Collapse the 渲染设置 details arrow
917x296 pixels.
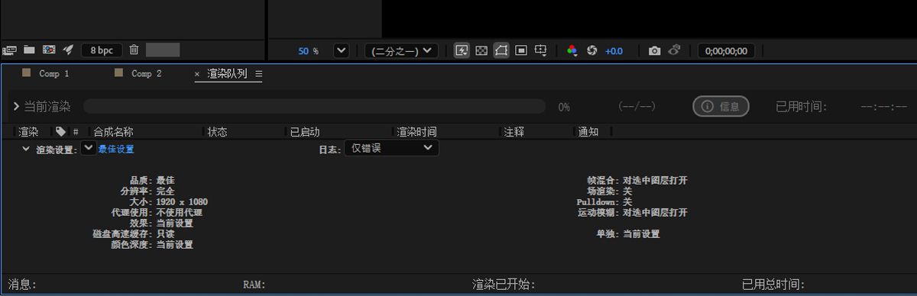(26, 149)
